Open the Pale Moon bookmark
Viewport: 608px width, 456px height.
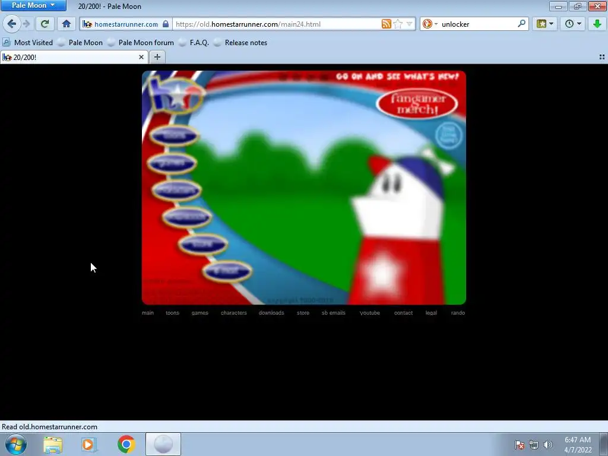pos(80,43)
